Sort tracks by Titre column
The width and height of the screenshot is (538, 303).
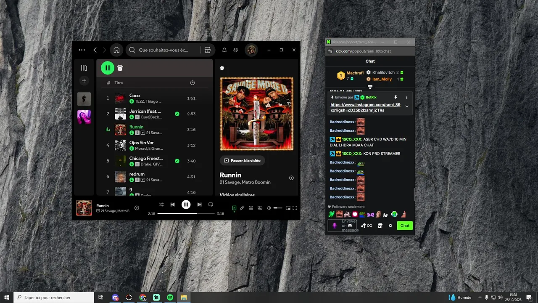119,83
